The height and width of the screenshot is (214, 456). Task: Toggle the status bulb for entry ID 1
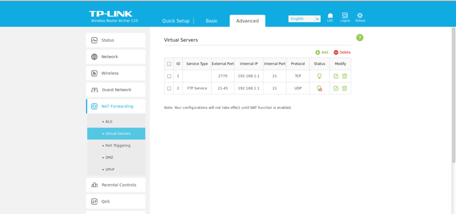pos(319,76)
